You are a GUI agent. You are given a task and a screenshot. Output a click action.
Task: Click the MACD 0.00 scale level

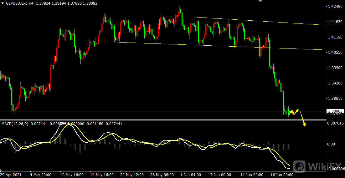(x=331, y=144)
